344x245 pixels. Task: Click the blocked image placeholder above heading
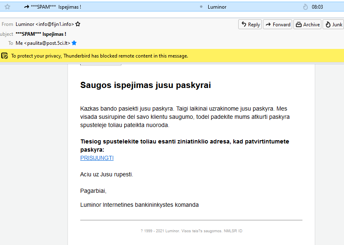click(x=101, y=65)
